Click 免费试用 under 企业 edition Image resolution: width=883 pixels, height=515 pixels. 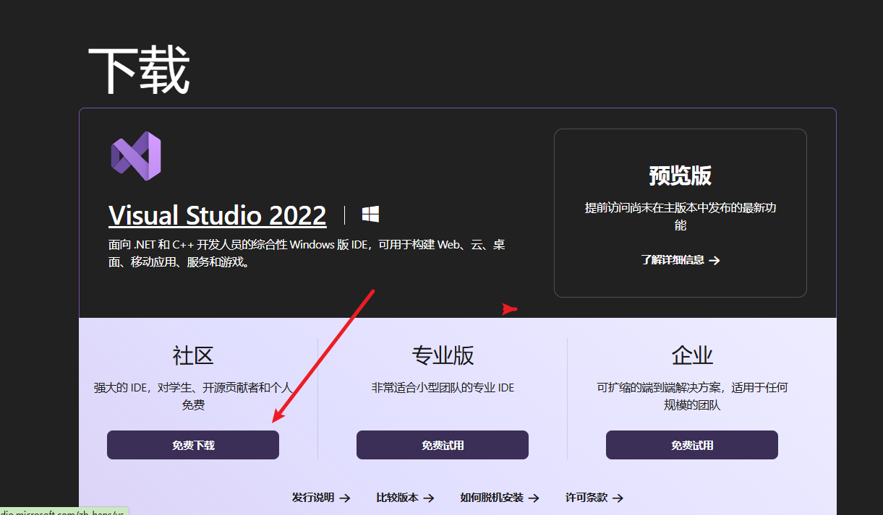point(692,445)
